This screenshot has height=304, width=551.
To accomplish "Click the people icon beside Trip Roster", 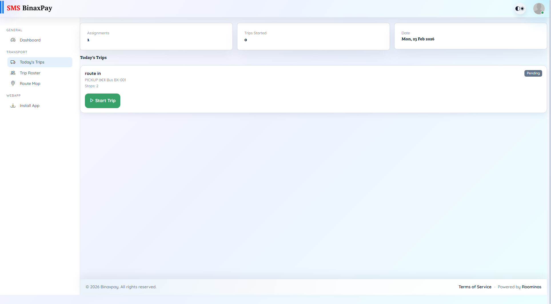I will [x=13, y=73].
